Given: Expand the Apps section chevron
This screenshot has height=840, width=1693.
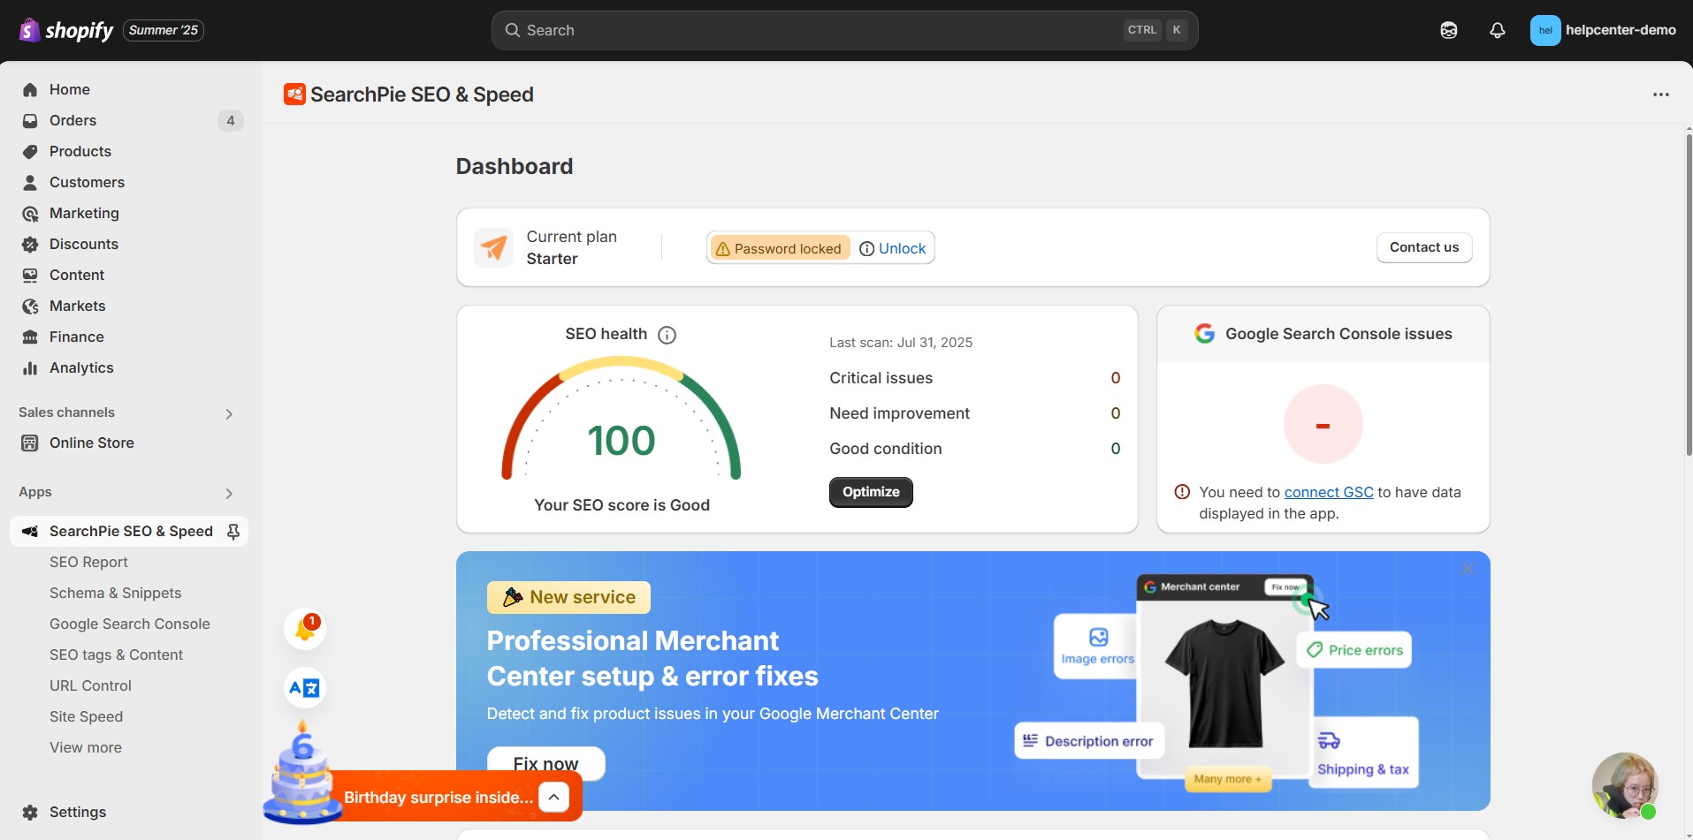Looking at the screenshot, I should tap(228, 493).
